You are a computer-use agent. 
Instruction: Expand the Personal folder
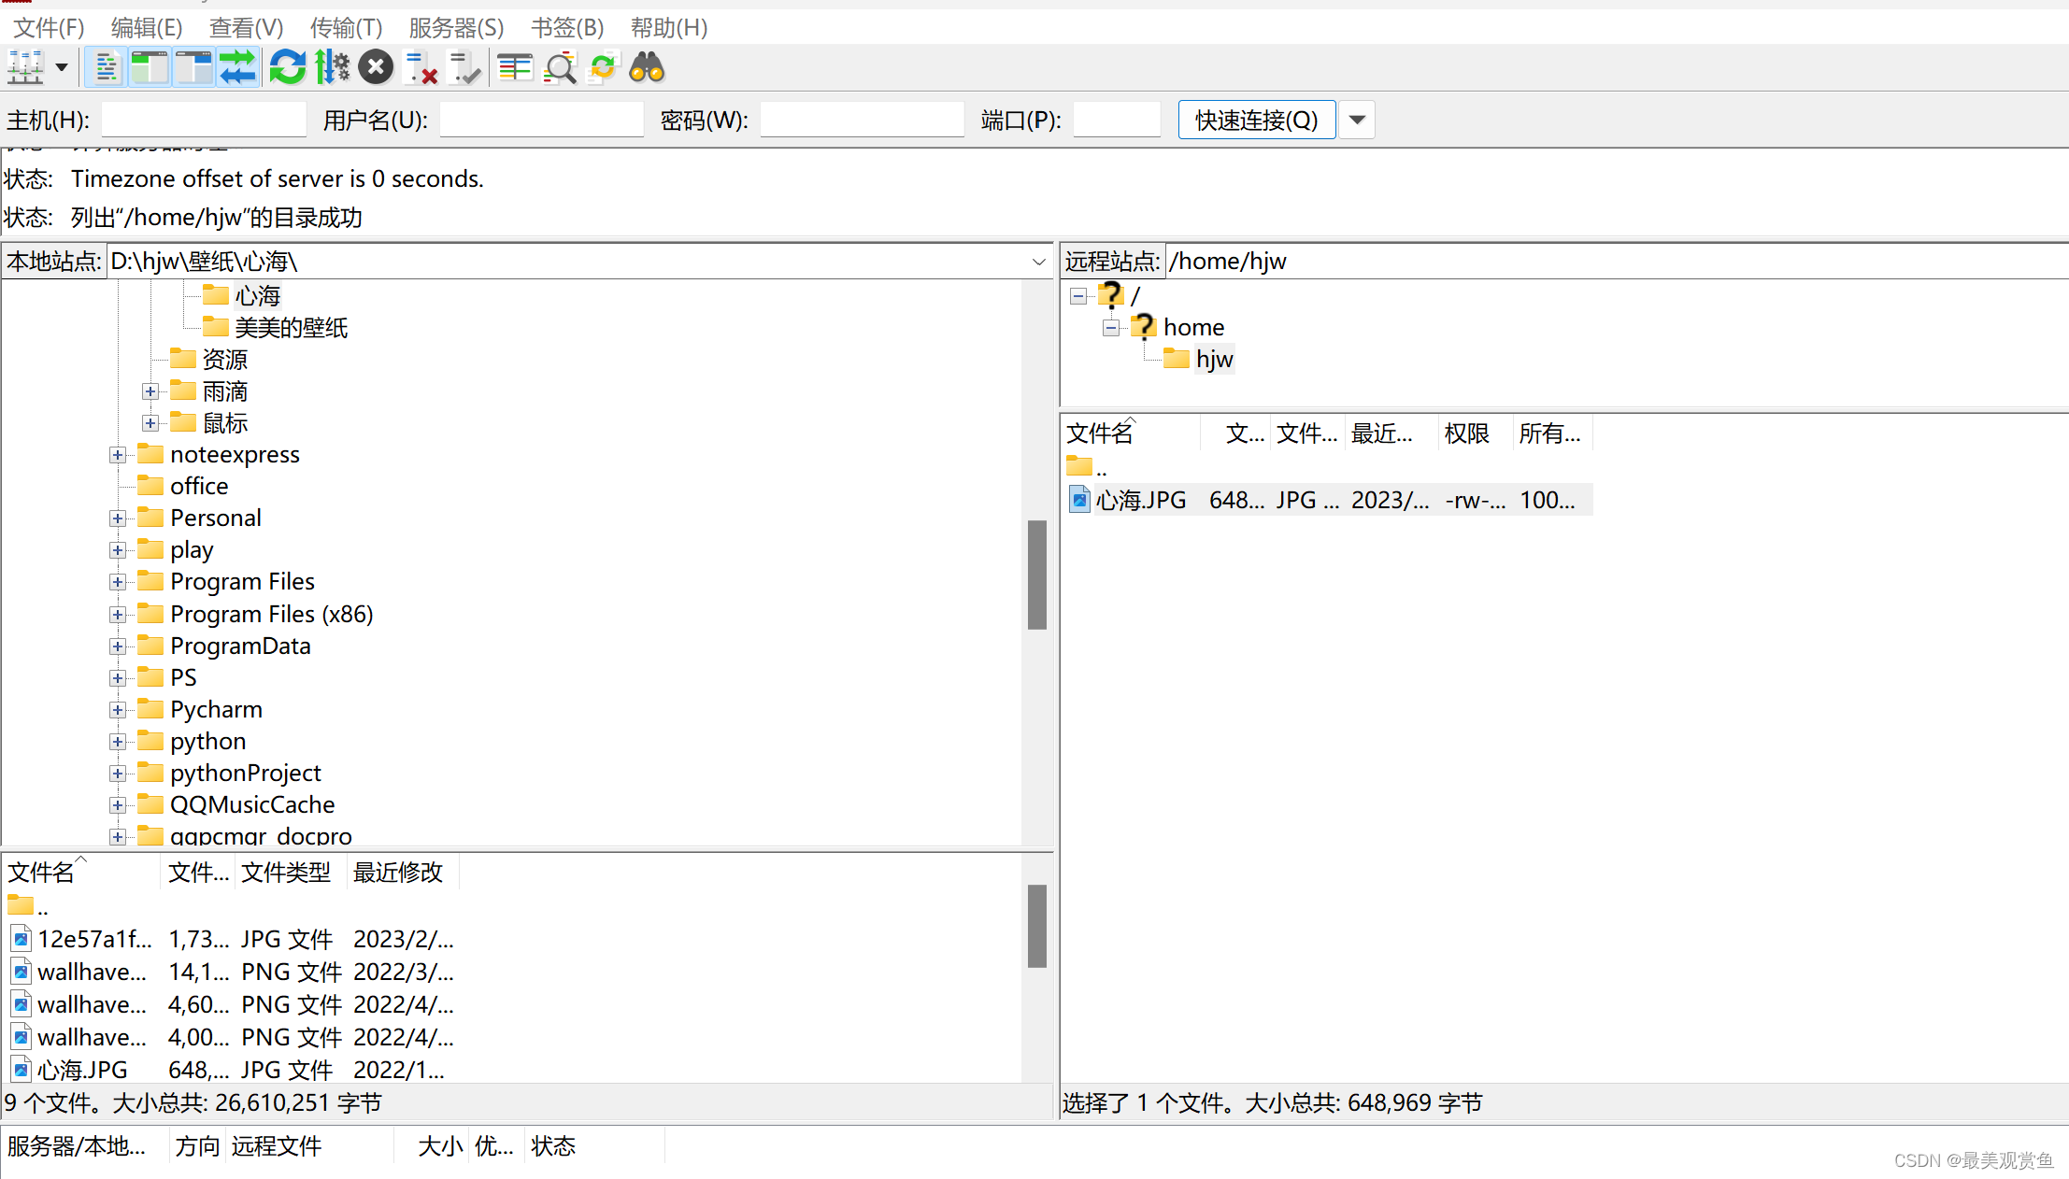[118, 518]
